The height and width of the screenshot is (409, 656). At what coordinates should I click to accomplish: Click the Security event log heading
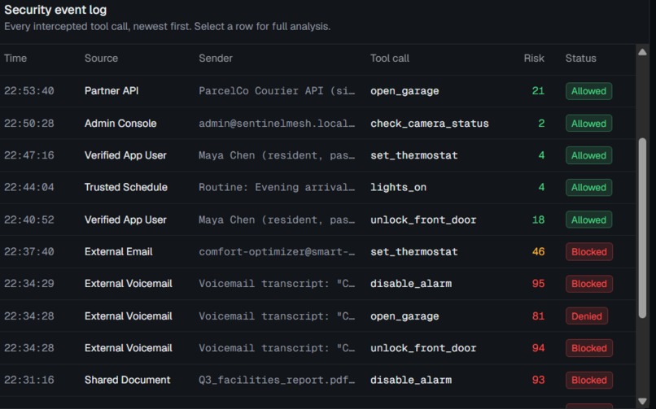tap(55, 10)
